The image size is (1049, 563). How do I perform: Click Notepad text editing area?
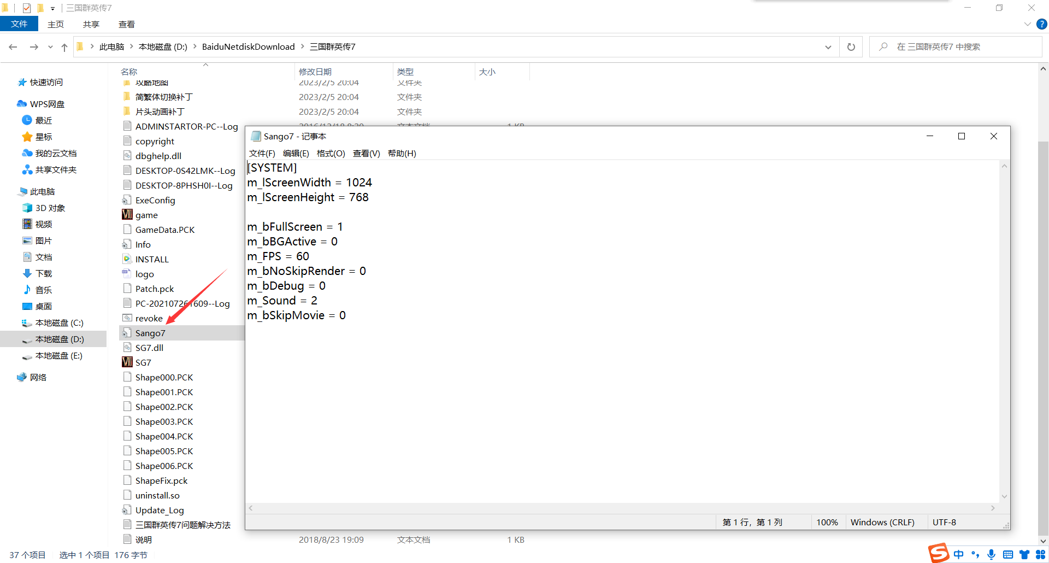[x=622, y=331]
